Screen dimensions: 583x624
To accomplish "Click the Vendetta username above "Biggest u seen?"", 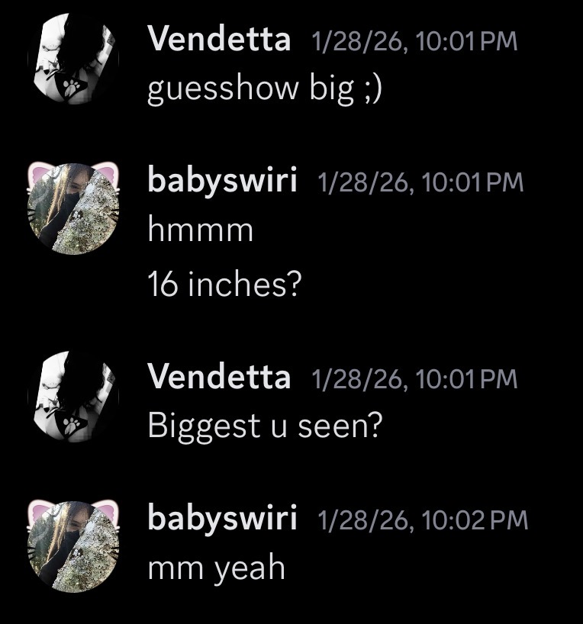I will coord(219,377).
